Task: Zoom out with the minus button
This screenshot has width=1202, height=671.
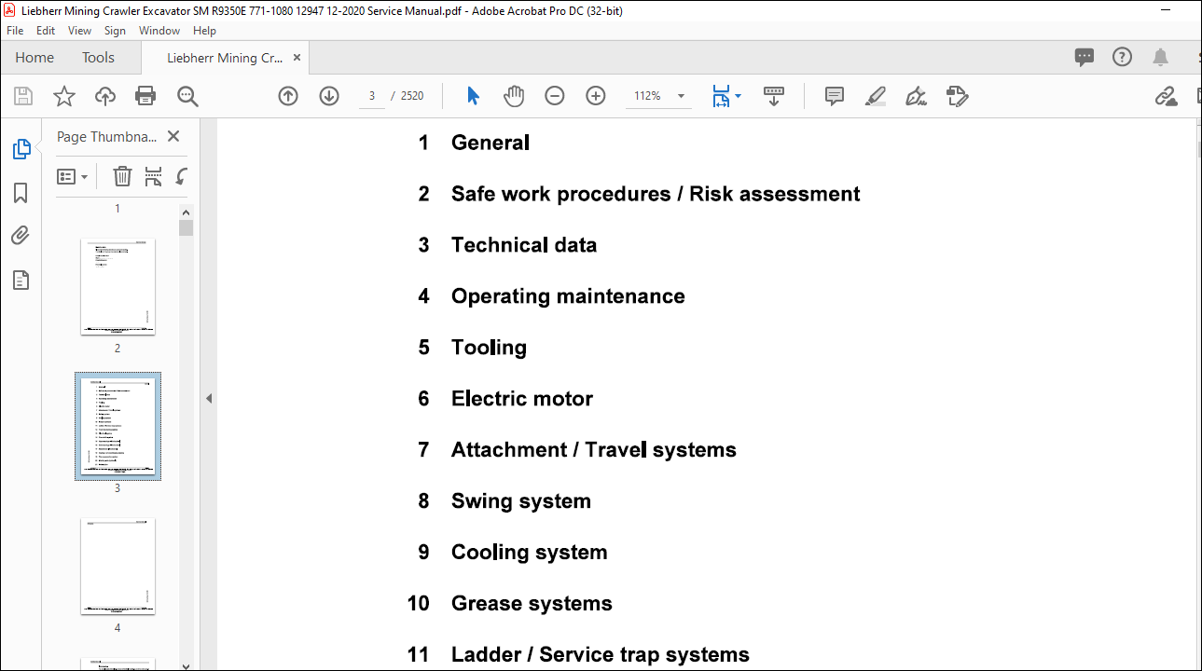Action: 555,96
